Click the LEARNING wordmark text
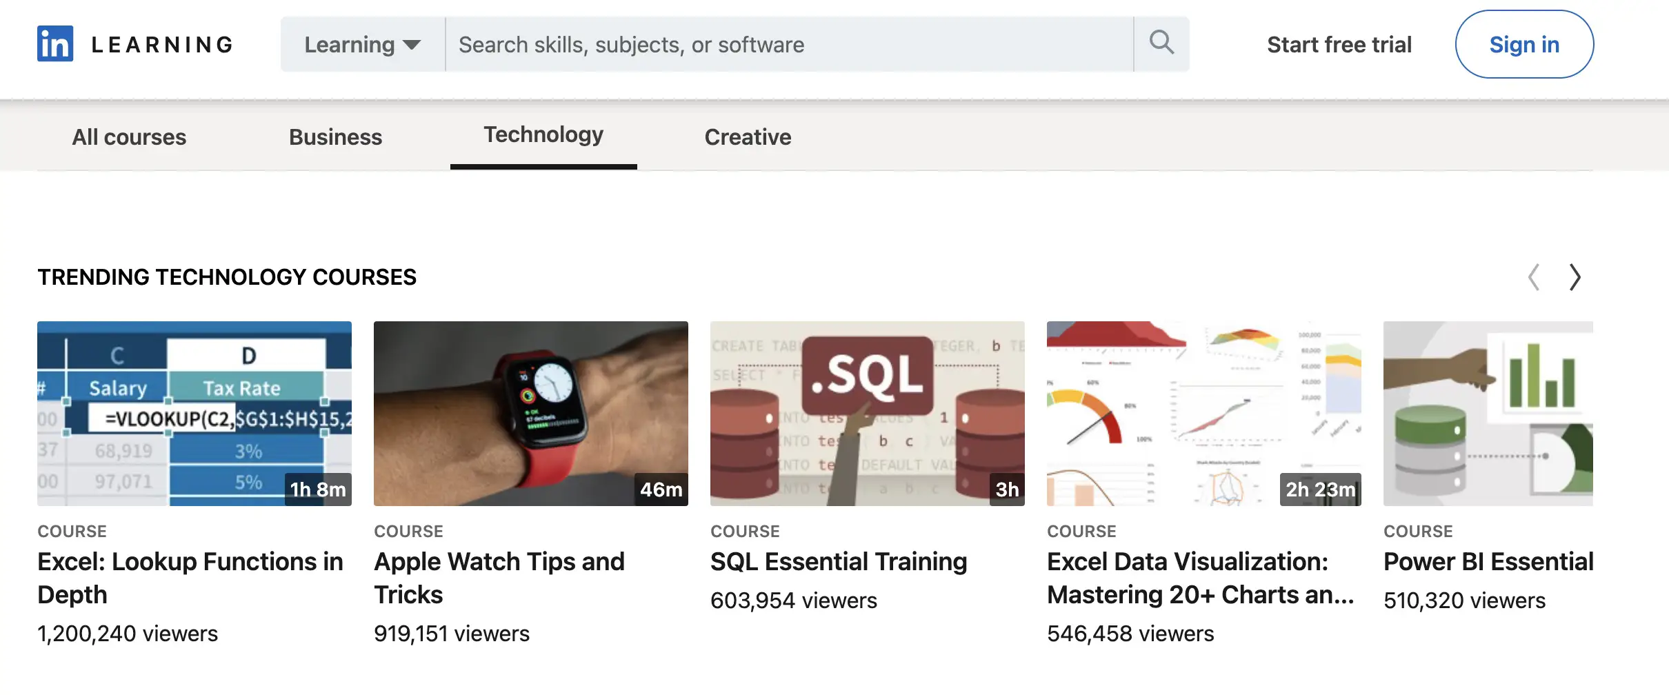This screenshot has height=695, width=1669. pos(163,45)
